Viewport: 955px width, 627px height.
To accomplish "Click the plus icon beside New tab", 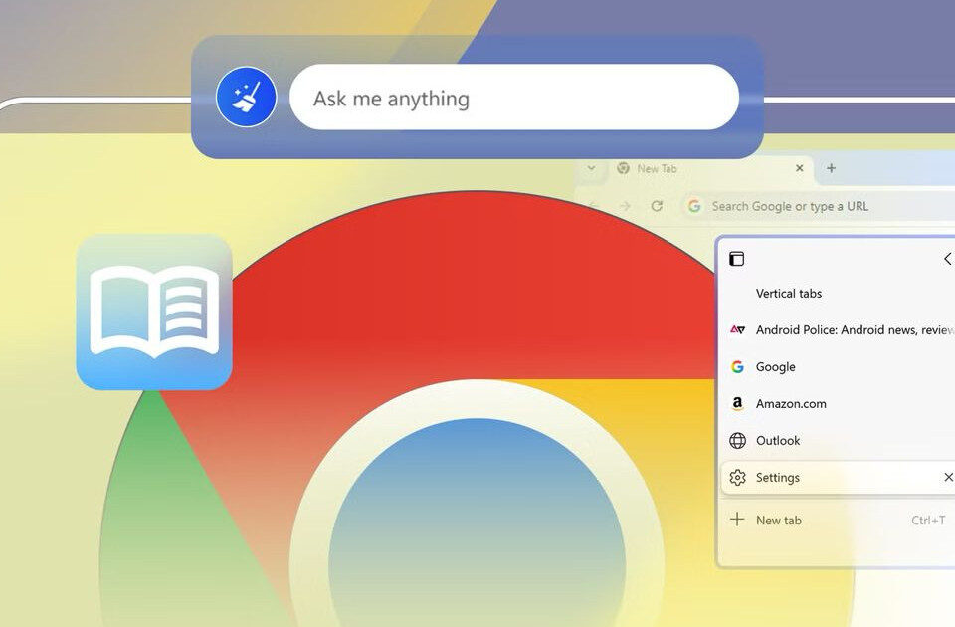I will tap(737, 520).
